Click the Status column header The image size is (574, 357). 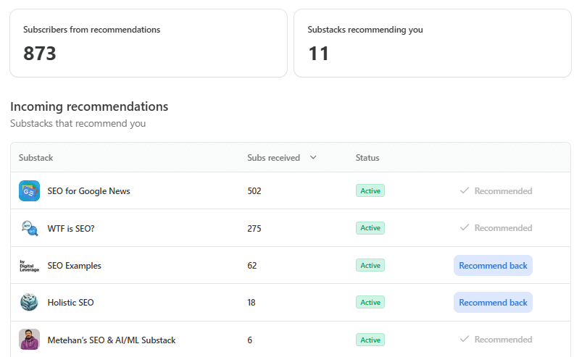367,158
